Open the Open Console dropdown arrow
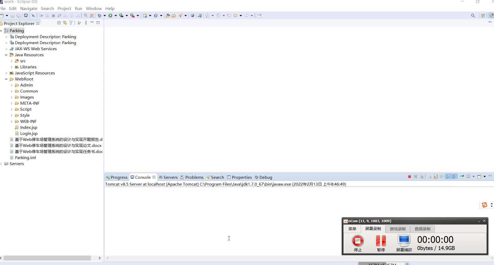494x265 pixels. (x=485, y=176)
